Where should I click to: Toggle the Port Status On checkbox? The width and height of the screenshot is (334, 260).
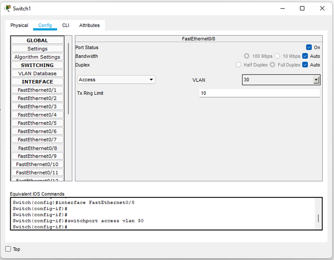click(x=309, y=47)
